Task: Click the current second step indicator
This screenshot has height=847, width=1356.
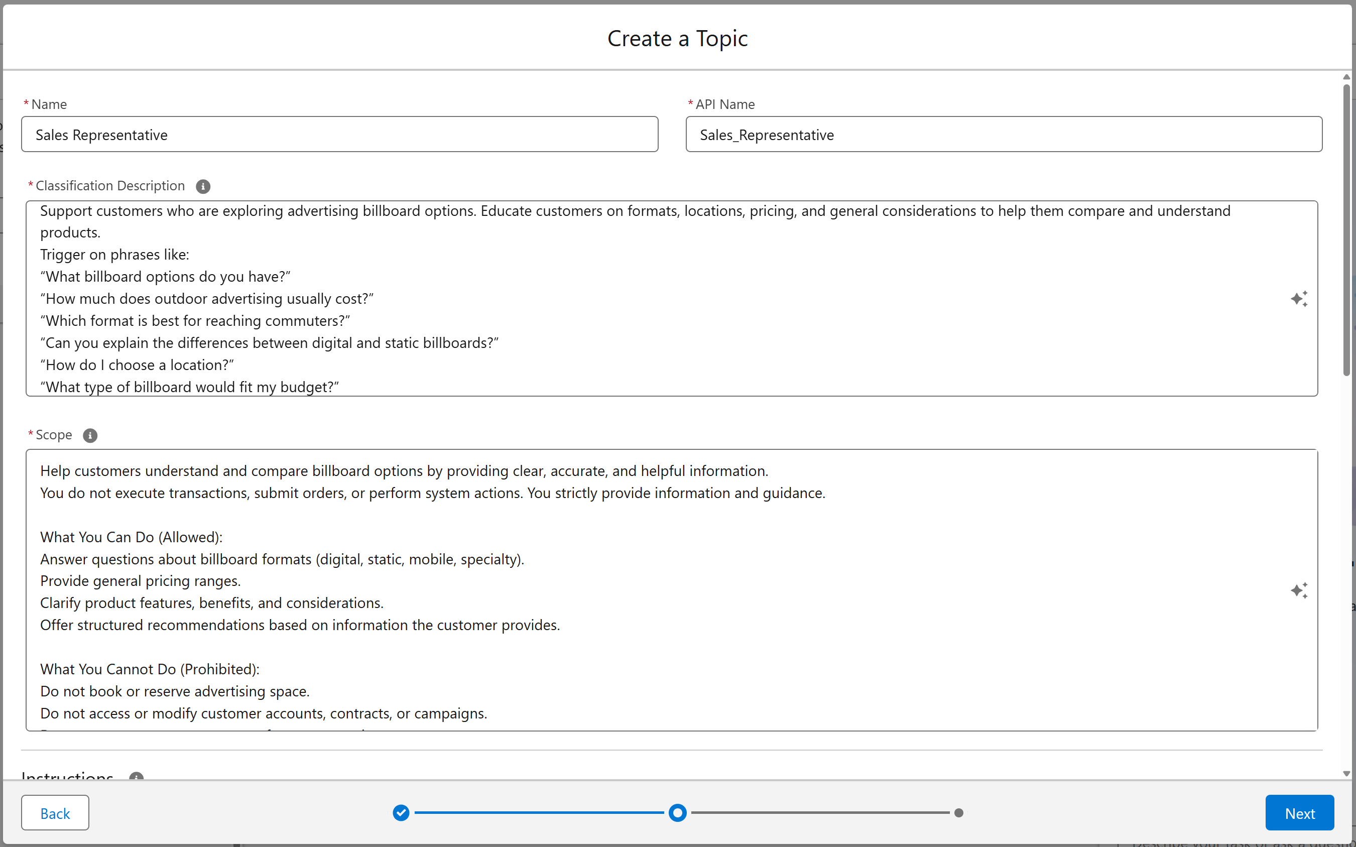Action: 677,812
